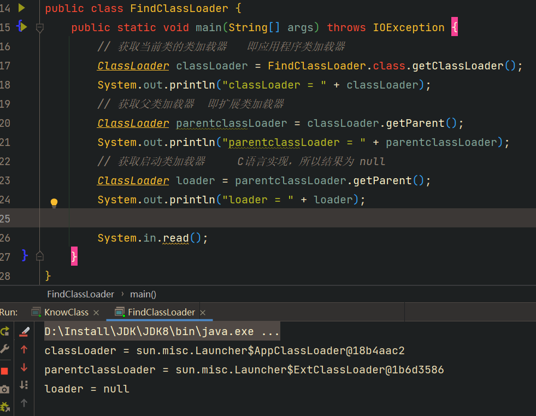536x416 pixels.
Task: Click the IOException keyword in main signature
Action: click(x=409, y=27)
